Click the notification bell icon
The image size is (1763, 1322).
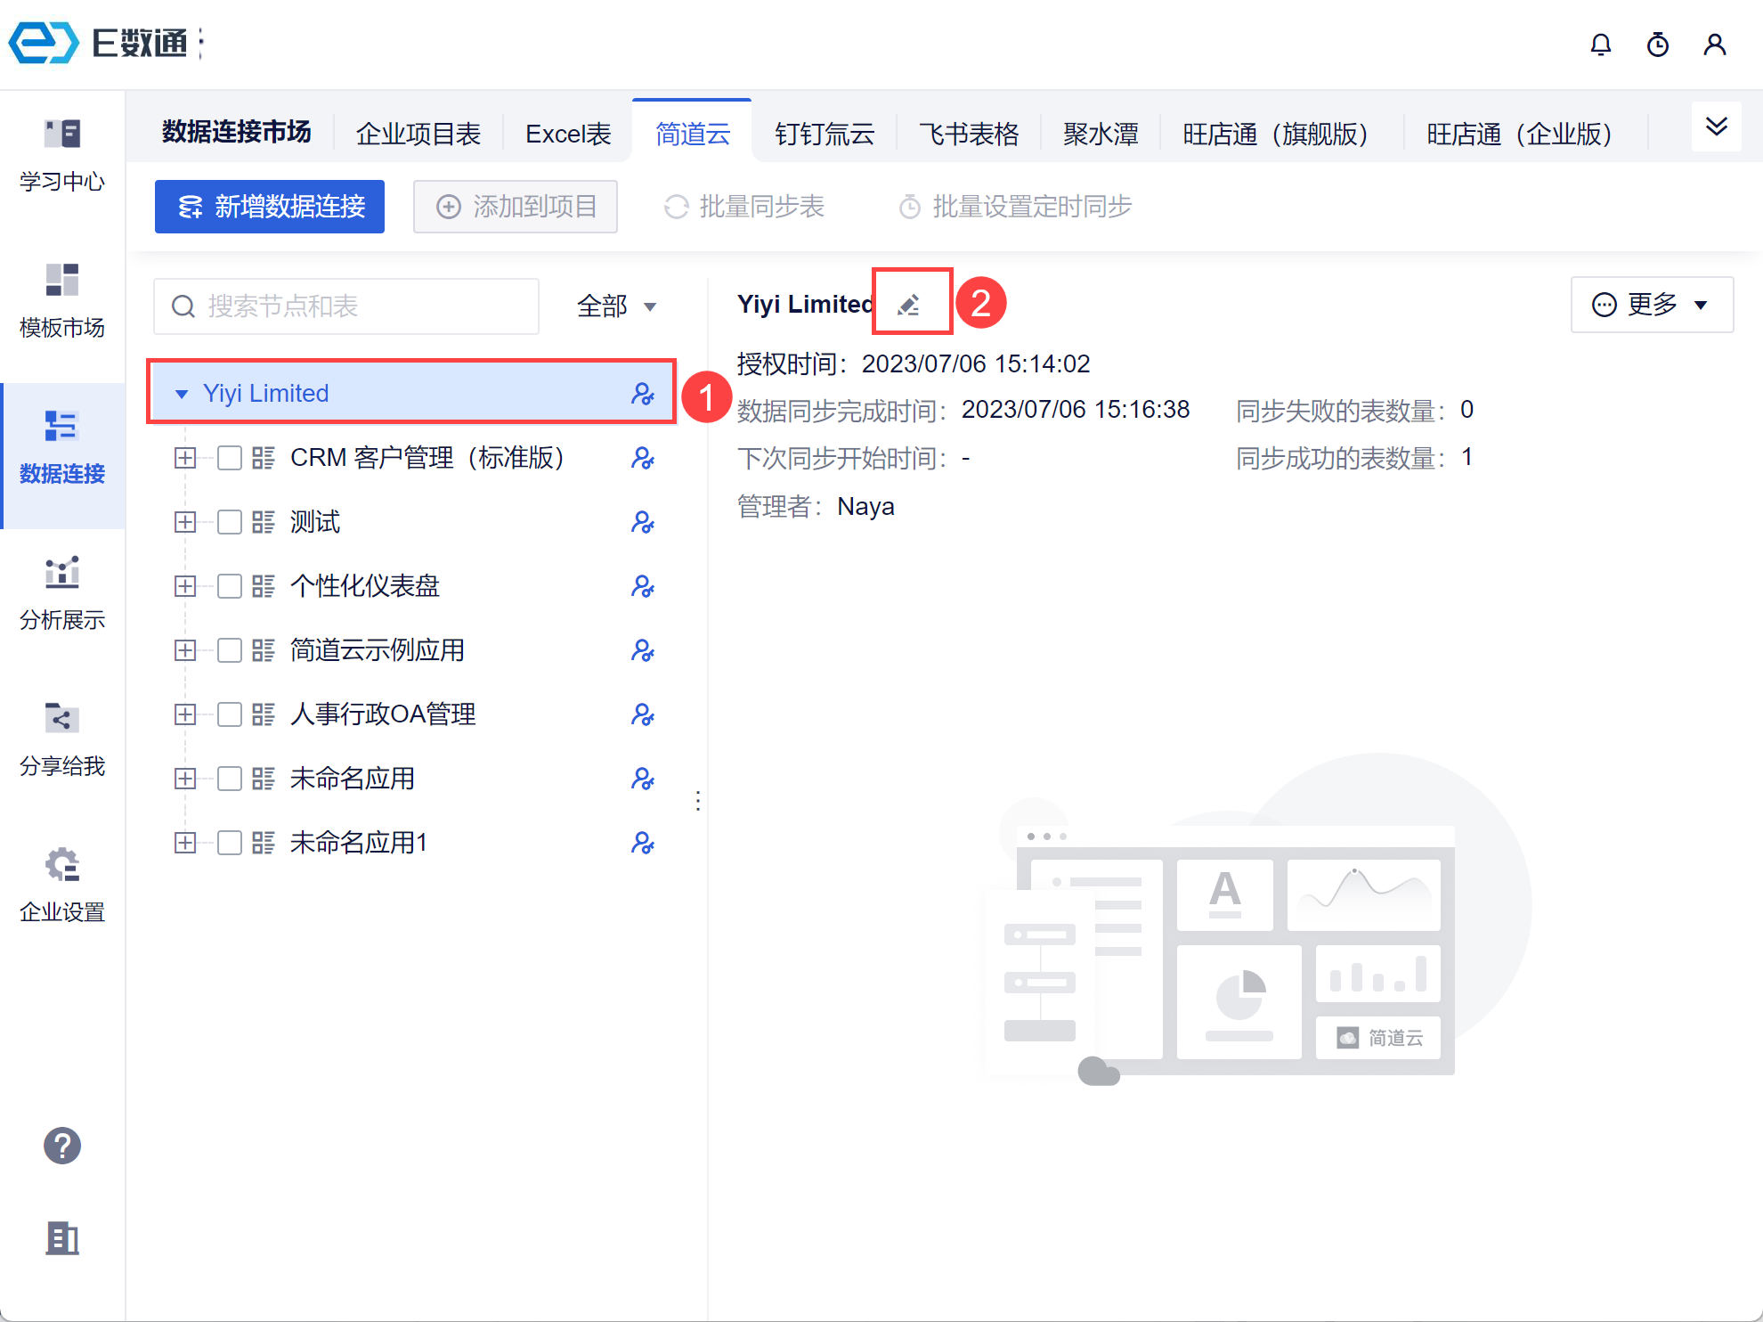[x=1600, y=45]
